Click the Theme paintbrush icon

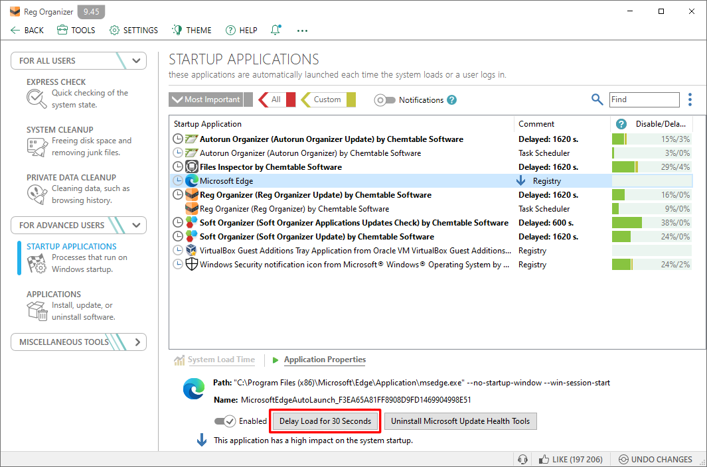177,29
